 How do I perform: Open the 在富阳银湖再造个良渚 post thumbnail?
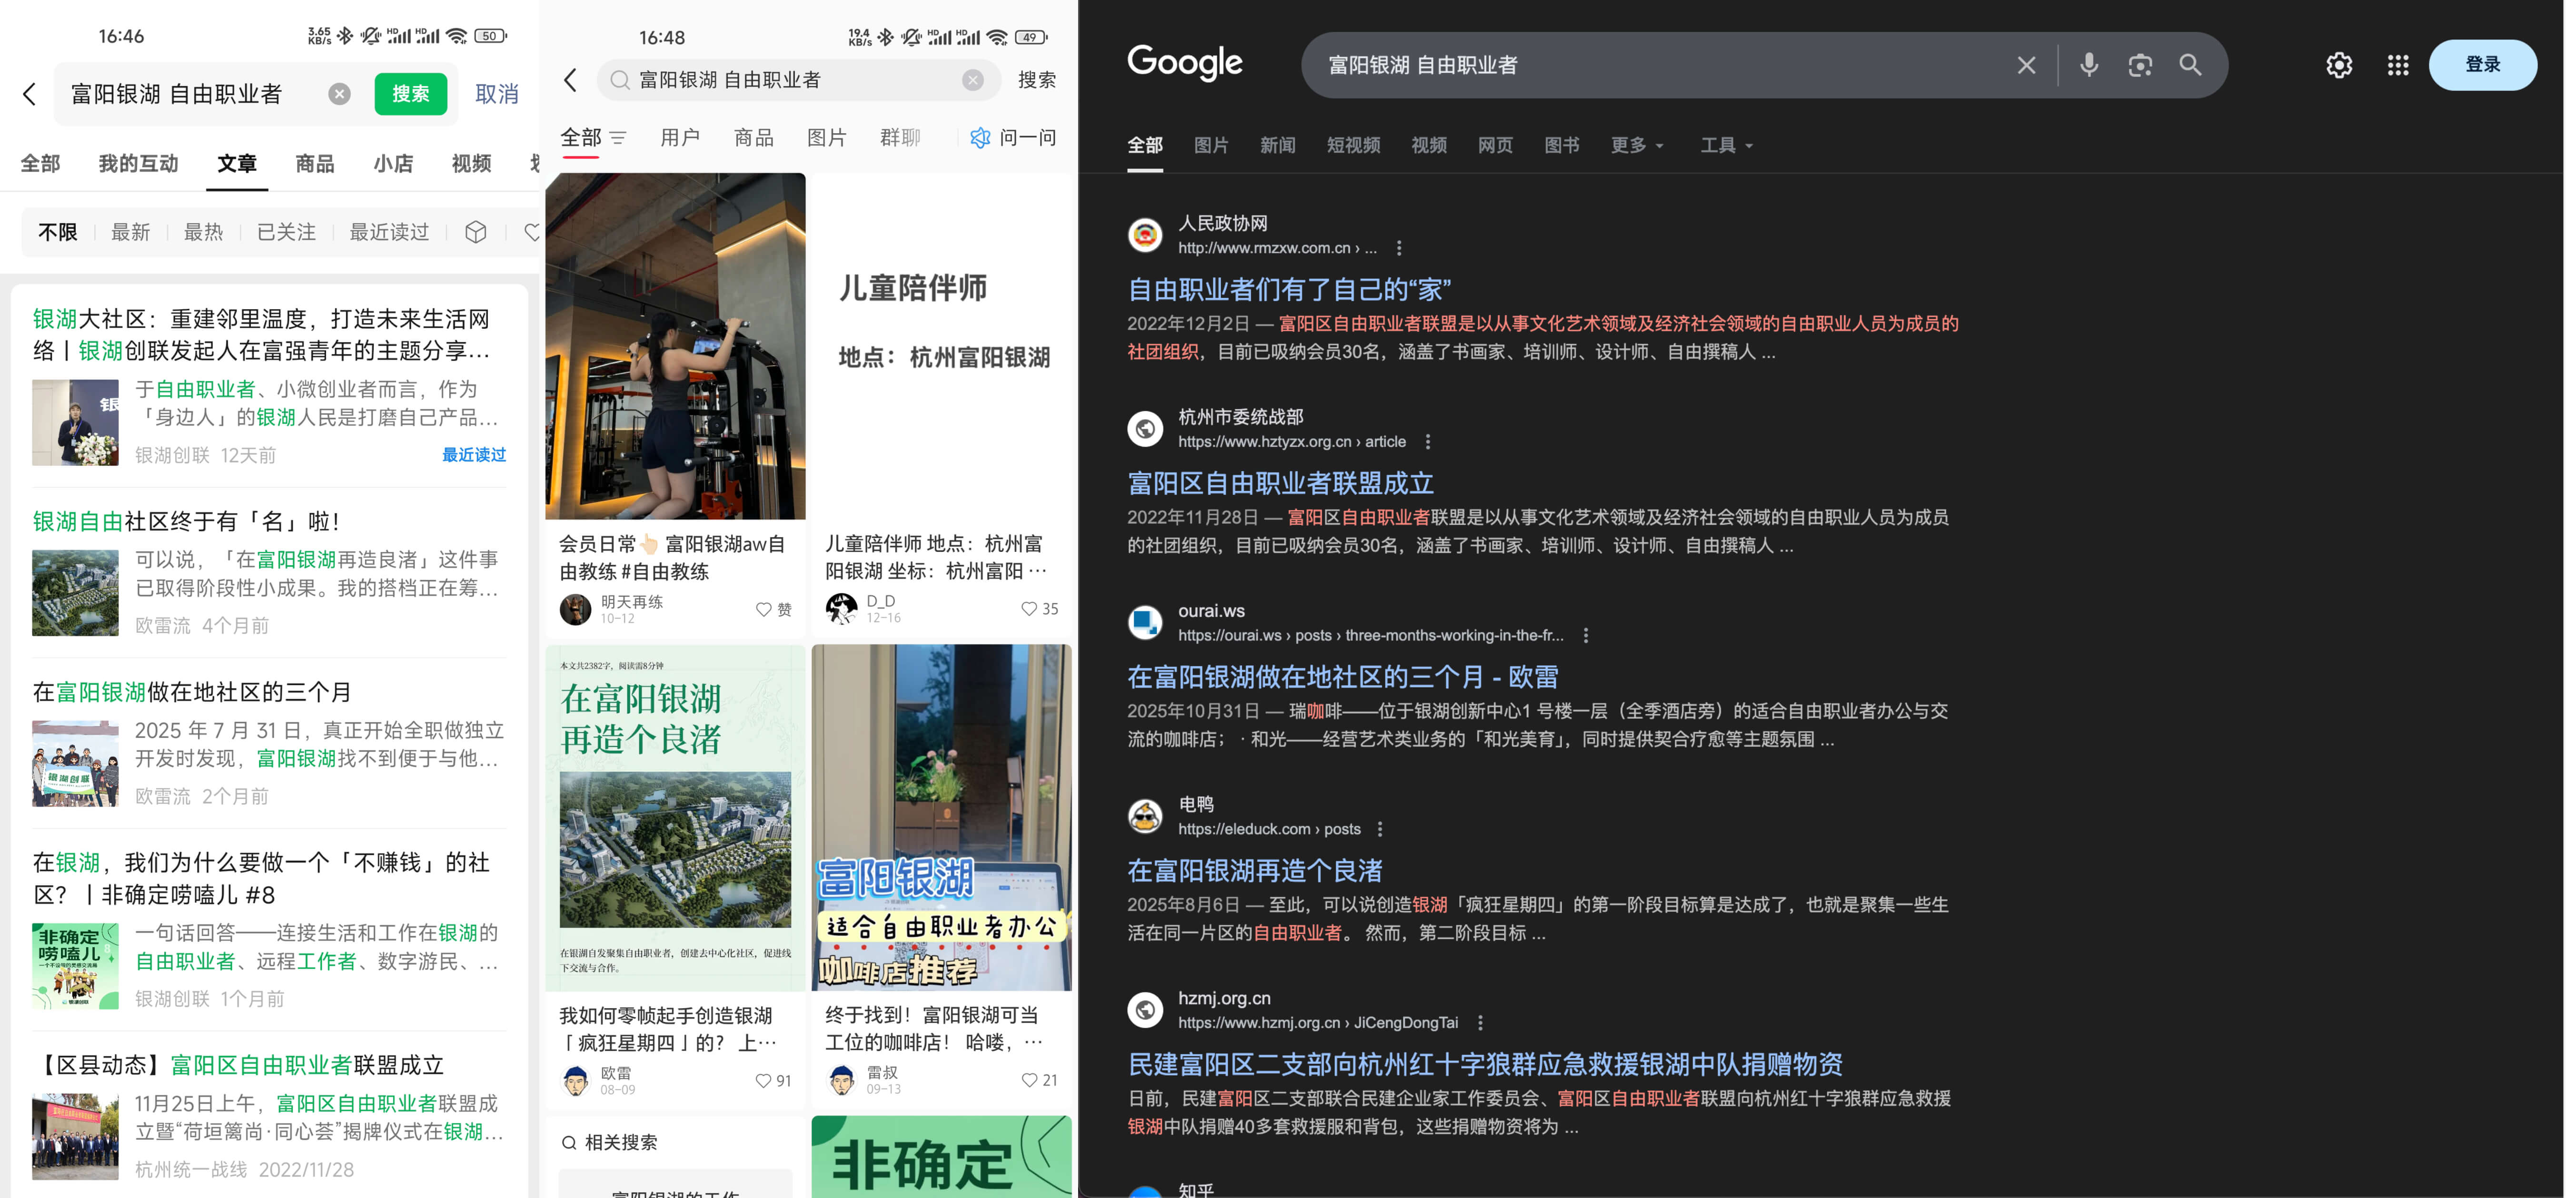coord(674,816)
